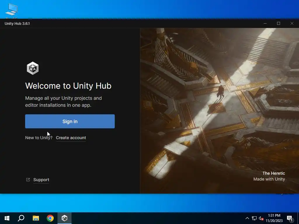299x224 pixels.
Task: Click the muted volume tray icon
Action: [x=261, y=218]
